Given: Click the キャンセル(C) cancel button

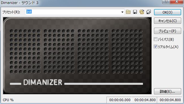Looking at the screenshot, I should point(168,21).
